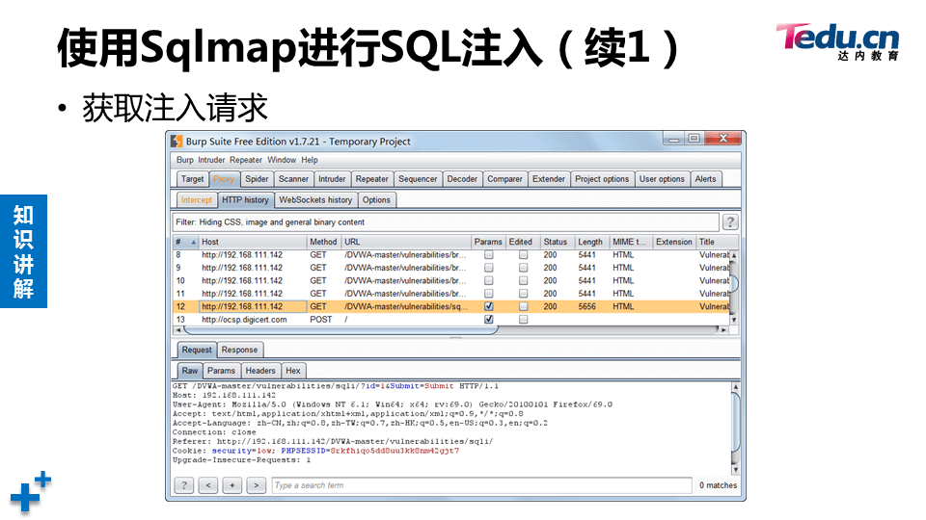Screen dimensions: 926x520
Task: Switch to the Intruder tool tab
Action: (332, 179)
